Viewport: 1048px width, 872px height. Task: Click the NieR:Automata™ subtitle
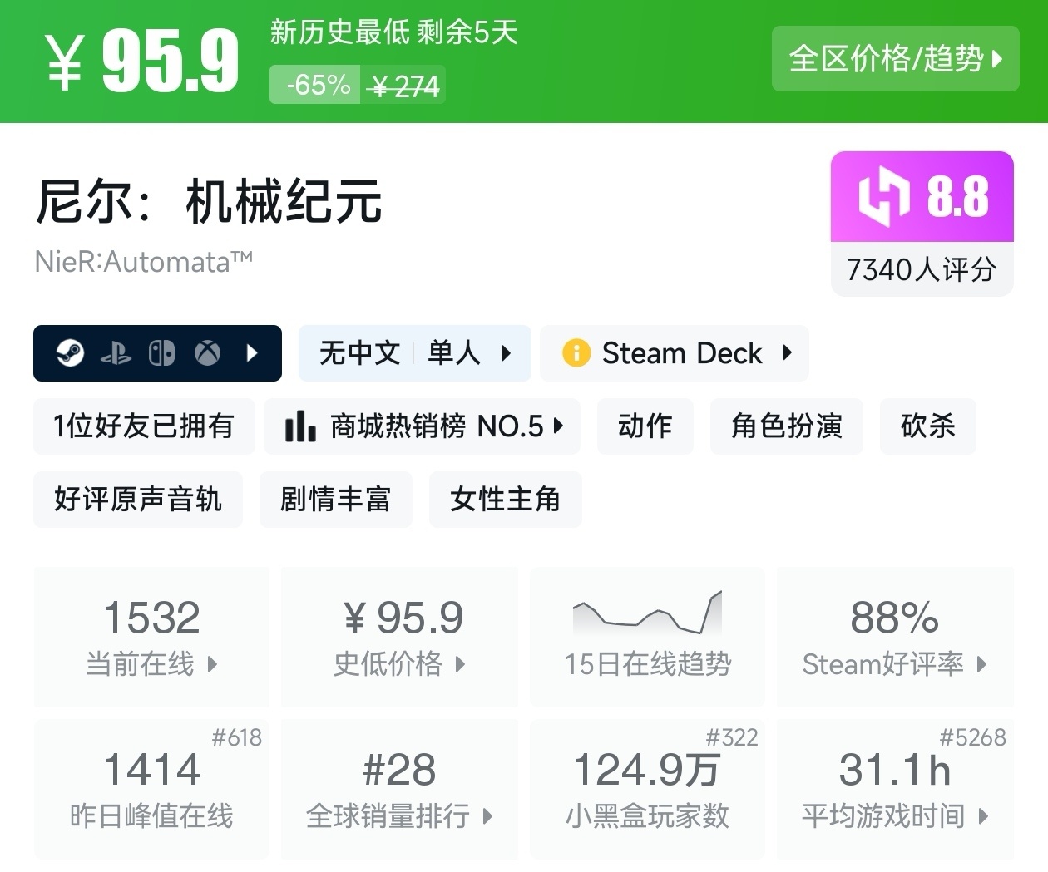[x=144, y=262]
